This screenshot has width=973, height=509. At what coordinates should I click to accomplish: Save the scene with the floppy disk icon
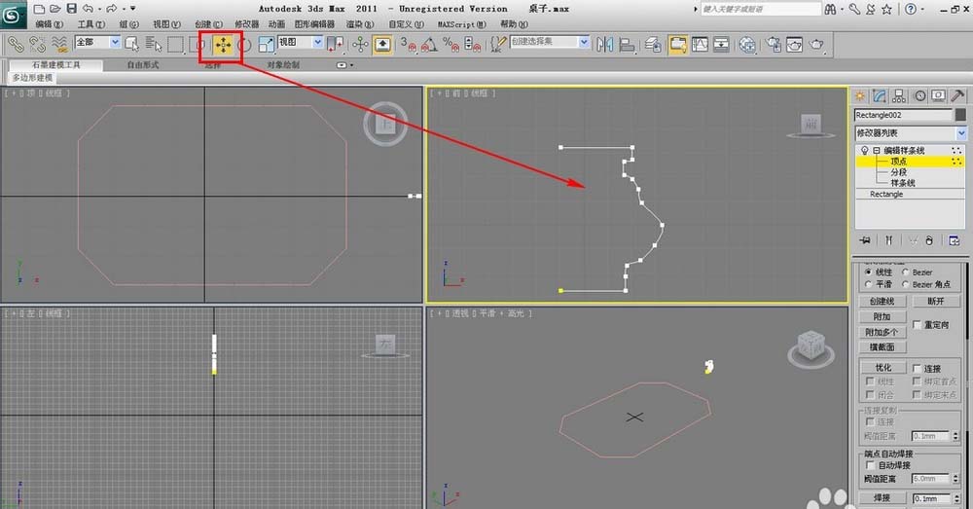71,9
